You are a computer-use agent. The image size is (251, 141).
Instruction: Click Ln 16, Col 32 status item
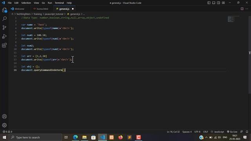173,132
